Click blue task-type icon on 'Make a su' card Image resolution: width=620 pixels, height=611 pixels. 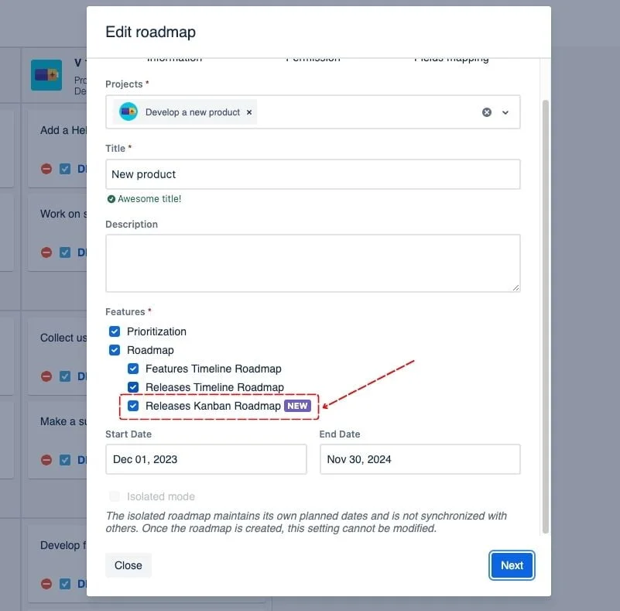click(x=65, y=460)
